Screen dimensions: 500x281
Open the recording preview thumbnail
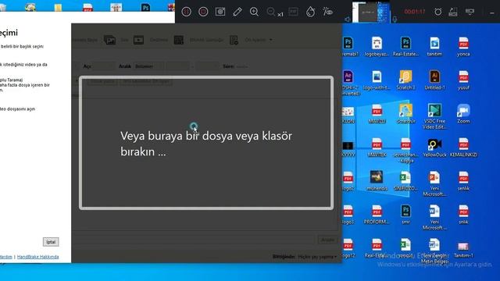coord(372,12)
